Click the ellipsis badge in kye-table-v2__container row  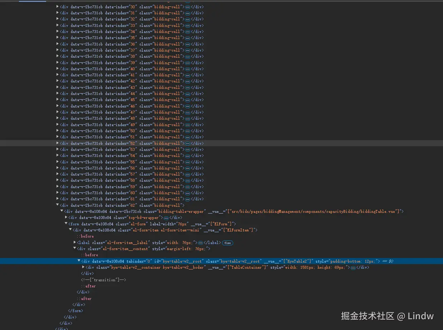353,268
